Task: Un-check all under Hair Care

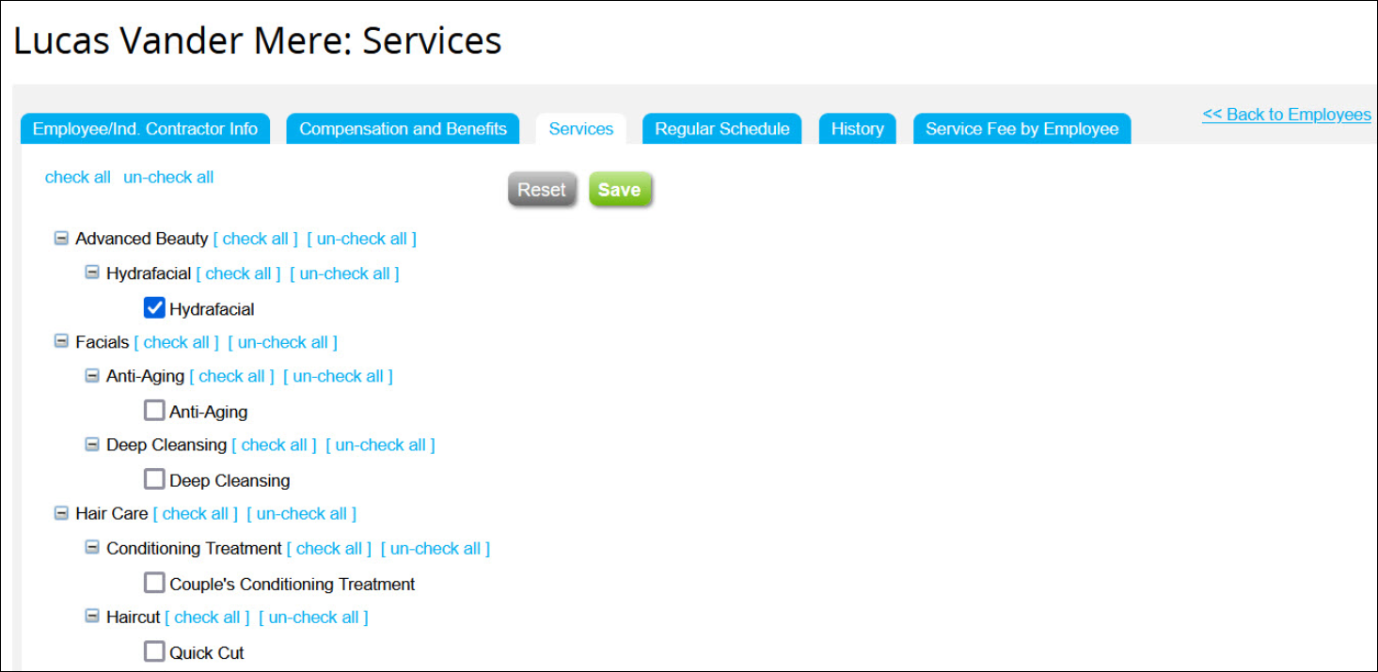Action: click(302, 513)
